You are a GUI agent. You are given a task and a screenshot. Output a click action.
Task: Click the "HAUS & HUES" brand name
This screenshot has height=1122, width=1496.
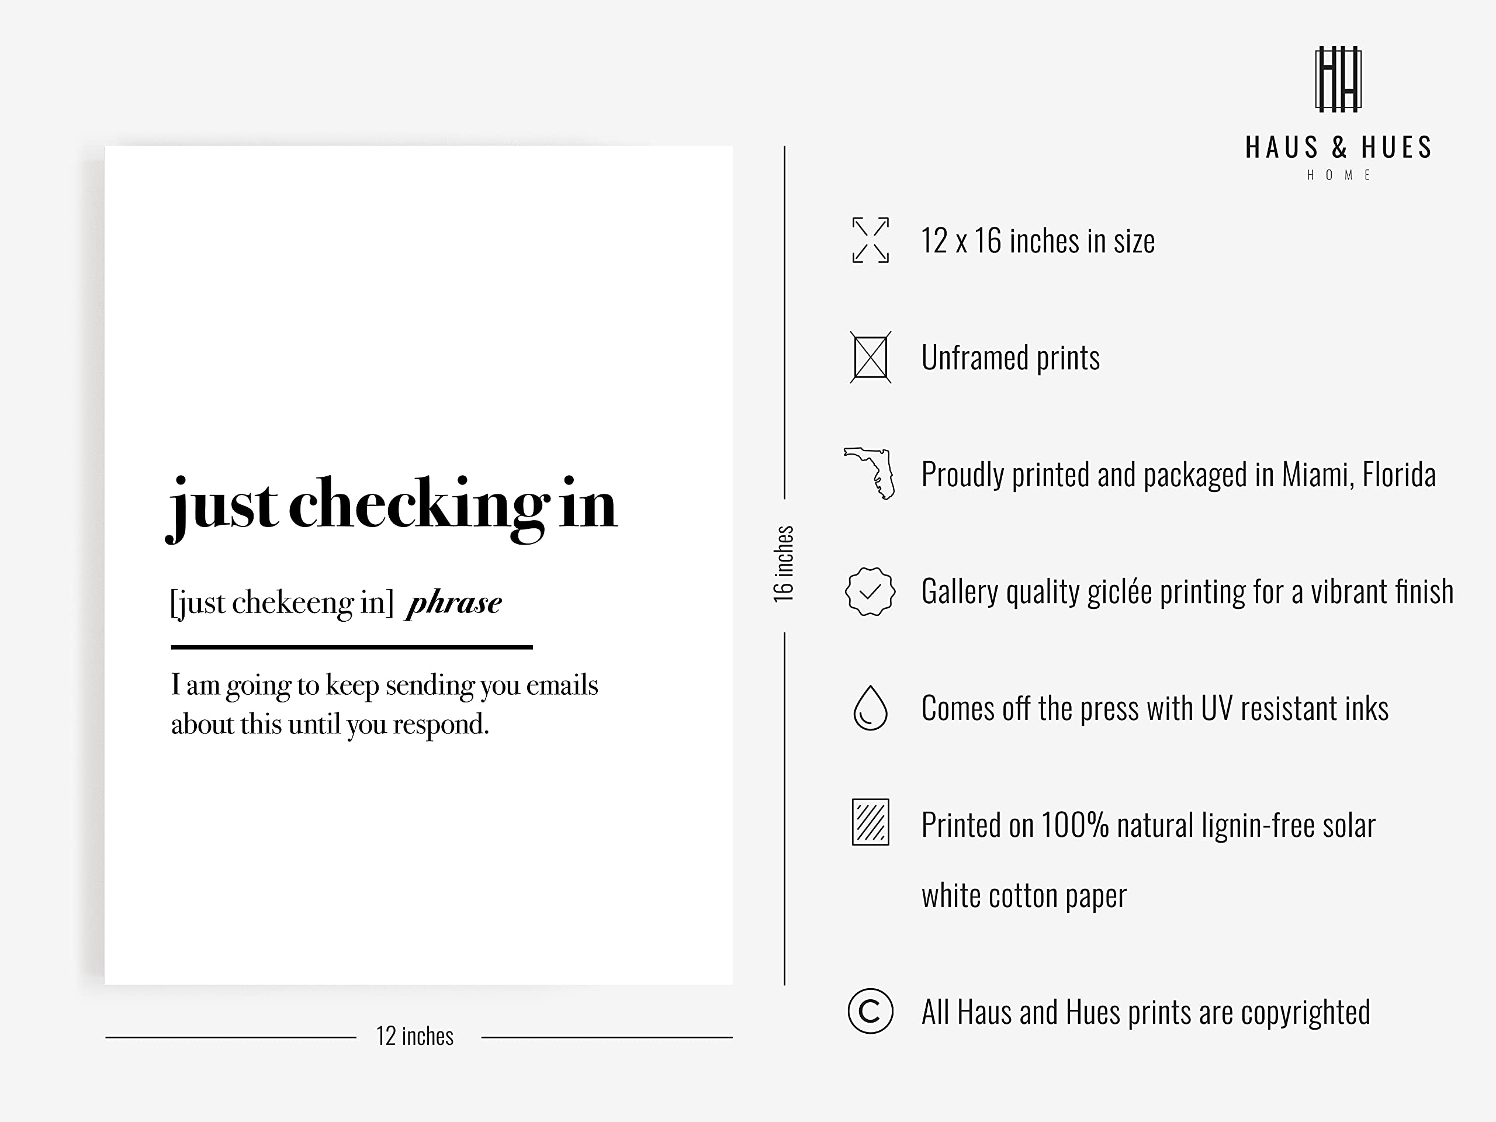click(1338, 148)
